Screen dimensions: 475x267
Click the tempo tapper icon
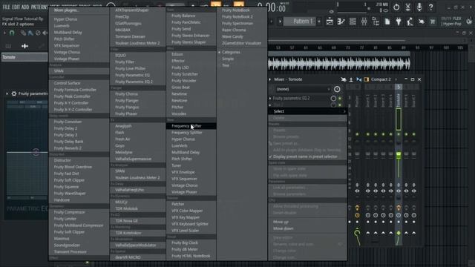(x=410, y=22)
